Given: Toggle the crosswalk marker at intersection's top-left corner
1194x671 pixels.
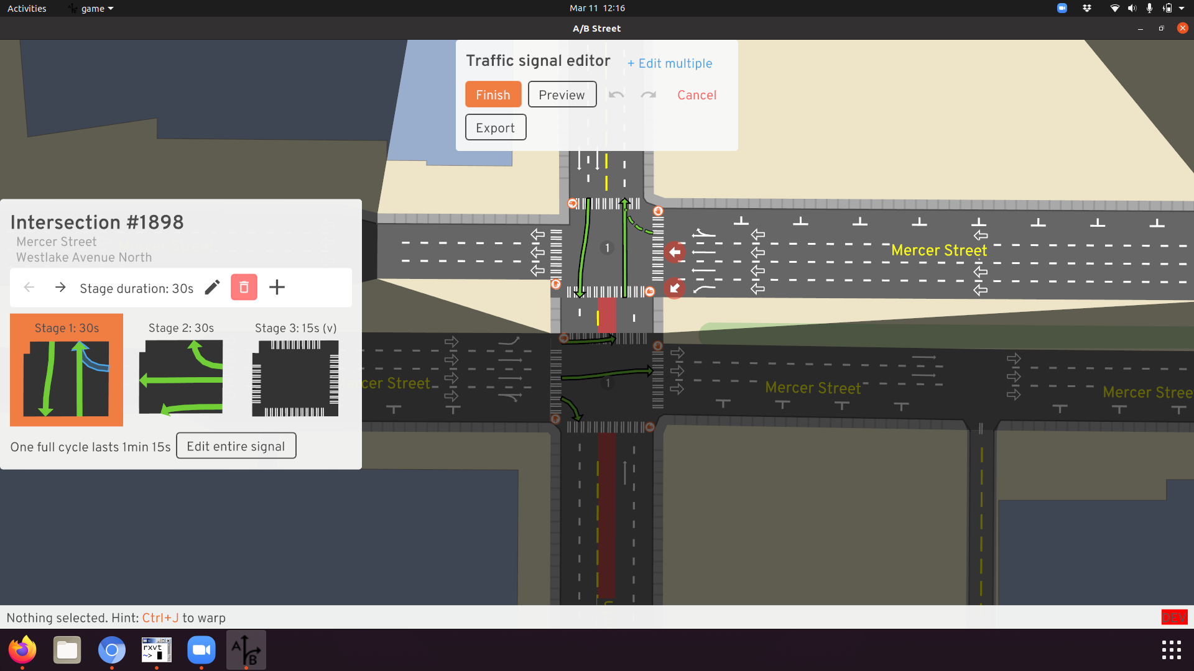Looking at the screenshot, I should tap(572, 203).
